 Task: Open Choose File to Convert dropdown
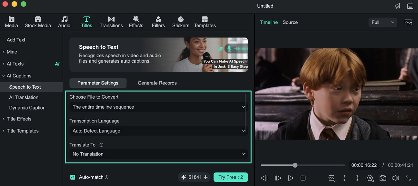pos(159,107)
